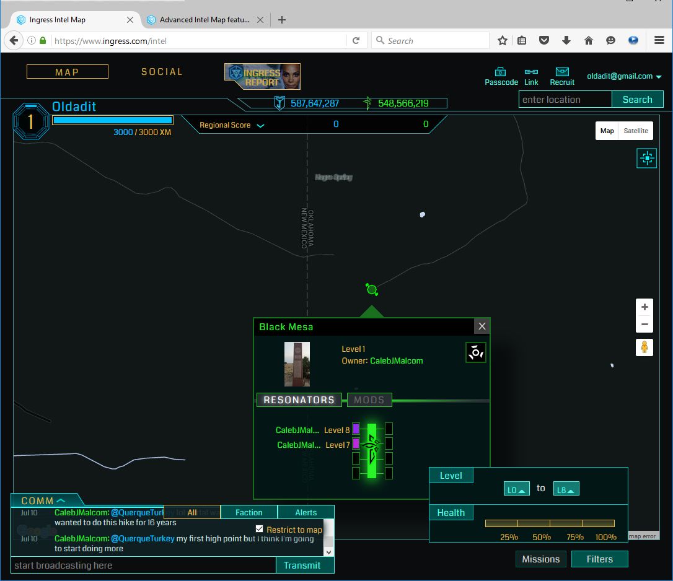Toggle the Restrict to map checkbox

click(x=260, y=529)
